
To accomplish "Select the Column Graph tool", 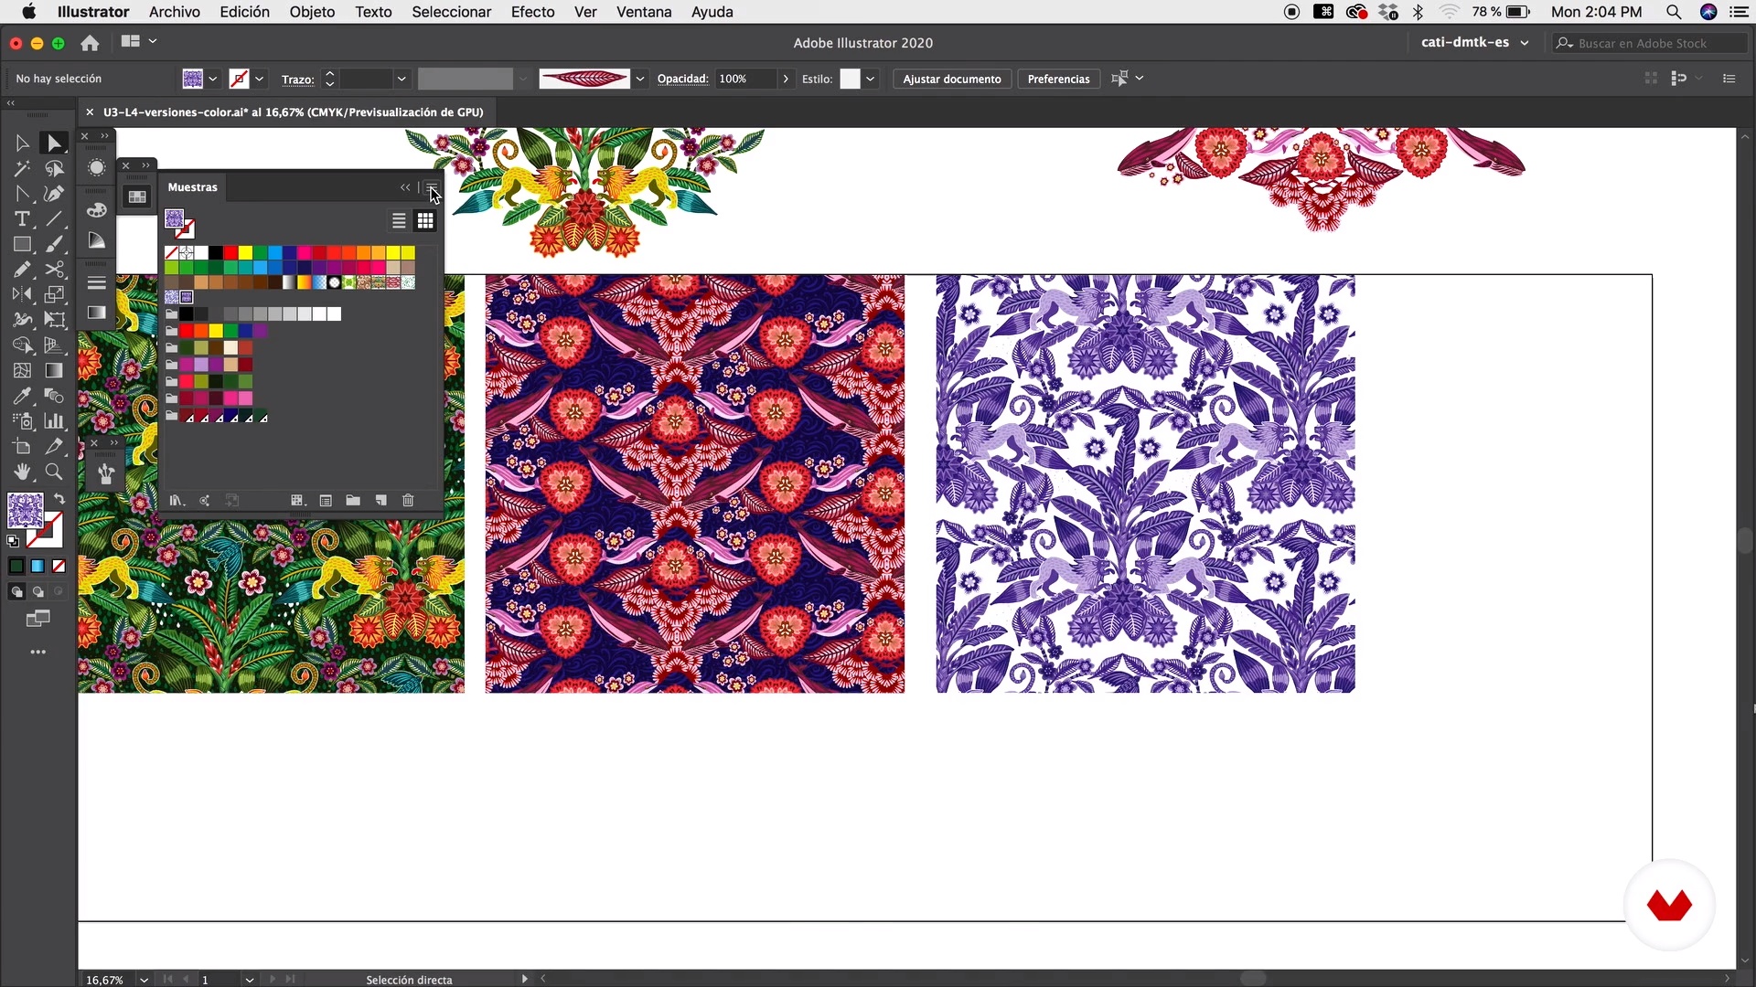I will pyautogui.click(x=54, y=421).
